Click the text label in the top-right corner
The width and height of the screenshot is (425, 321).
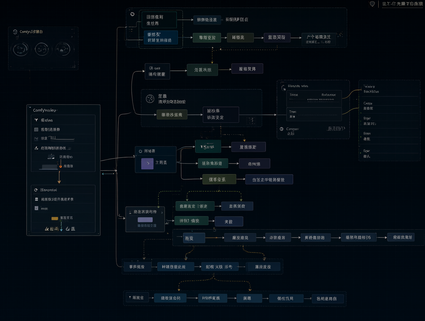(x=402, y=4)
